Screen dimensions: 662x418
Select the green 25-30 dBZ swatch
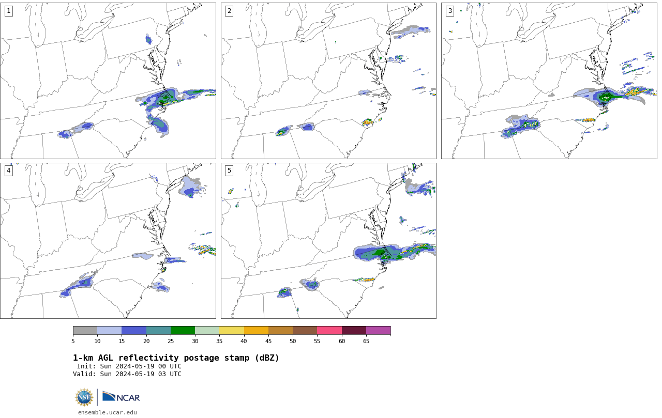[x=183, y=331]
